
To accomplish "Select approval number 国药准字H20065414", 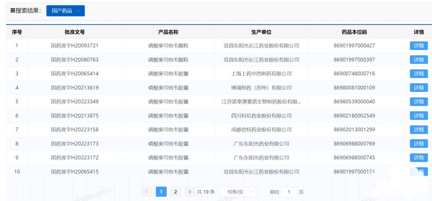I will pos(75,74).
